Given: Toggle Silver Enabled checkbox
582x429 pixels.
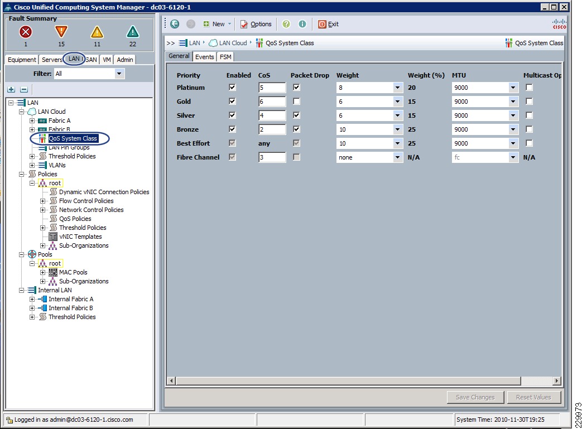Looking at the screenshot, I should coord(232,115).
